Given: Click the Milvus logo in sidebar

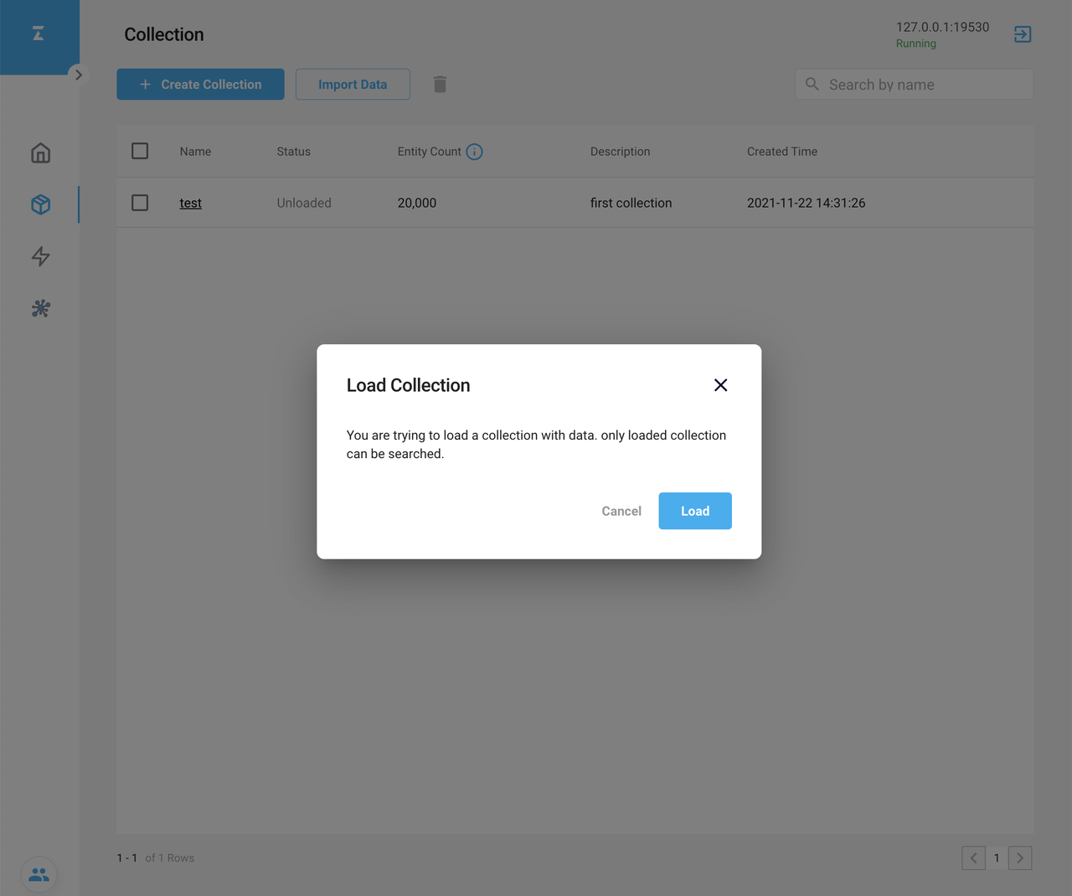Looking at the screenshot, I should [x=39, y=33].
